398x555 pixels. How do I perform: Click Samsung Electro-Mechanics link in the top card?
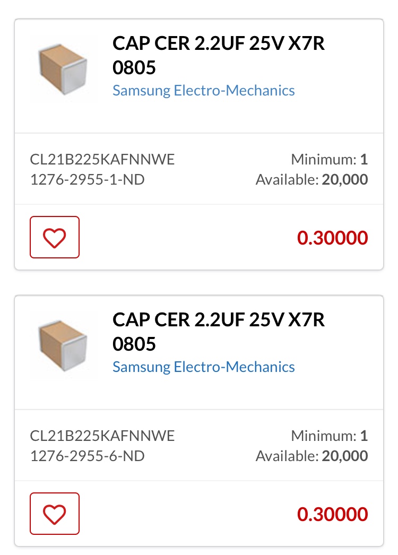pos(203,90)
